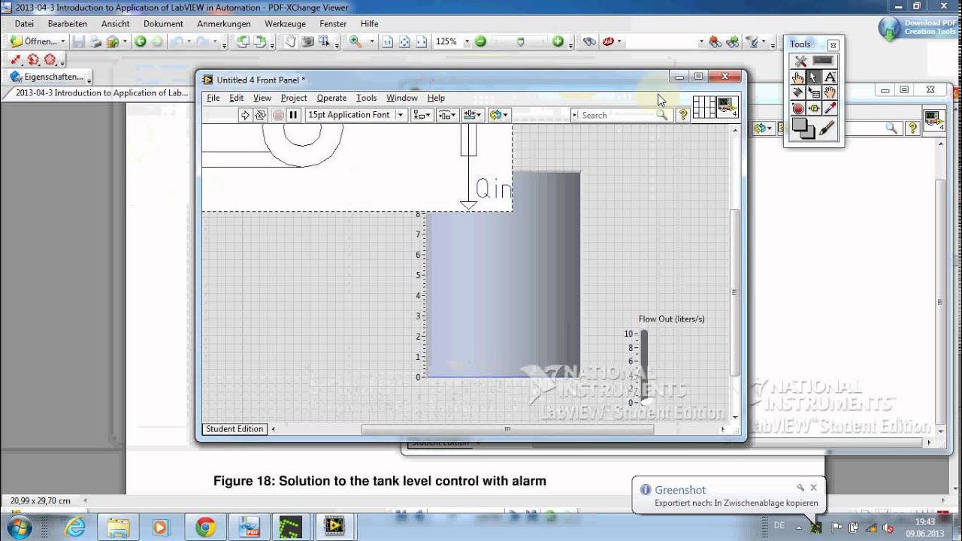
Task: Open the Anmerkungen menu
Action: [224, 24]
